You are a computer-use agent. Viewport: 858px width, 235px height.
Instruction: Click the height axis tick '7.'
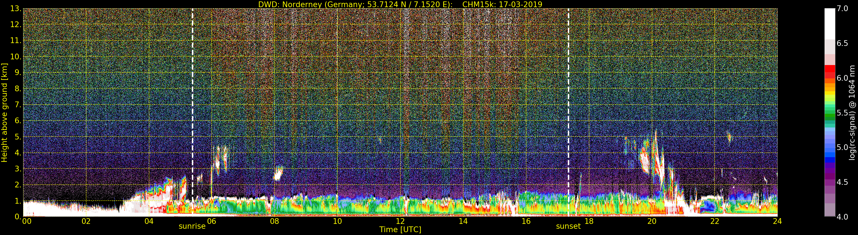18,105
